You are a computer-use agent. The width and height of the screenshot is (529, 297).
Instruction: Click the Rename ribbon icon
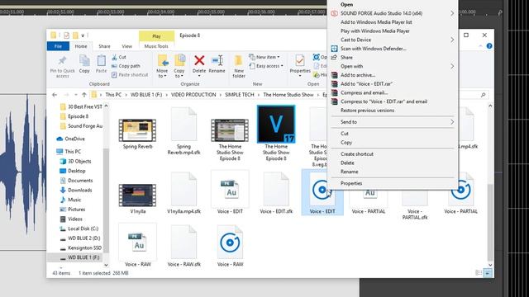217,60
